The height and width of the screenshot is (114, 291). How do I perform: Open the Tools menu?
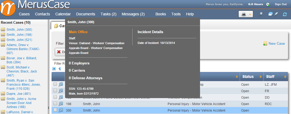tap(176, 14)
